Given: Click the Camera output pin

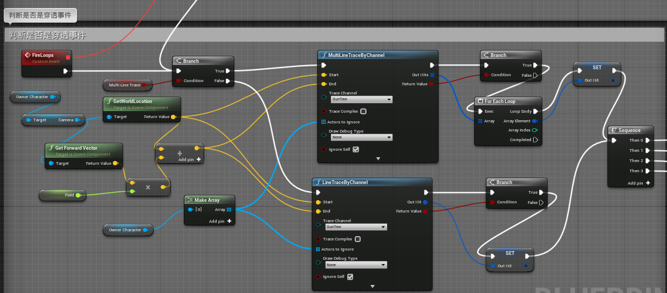Looking at the screenshot, I should coord(78,120).
